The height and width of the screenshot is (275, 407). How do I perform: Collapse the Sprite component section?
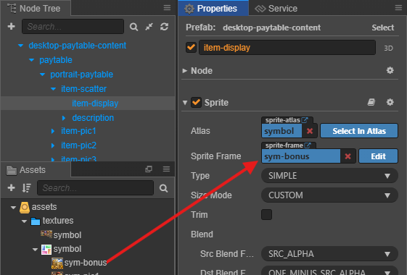185,103
